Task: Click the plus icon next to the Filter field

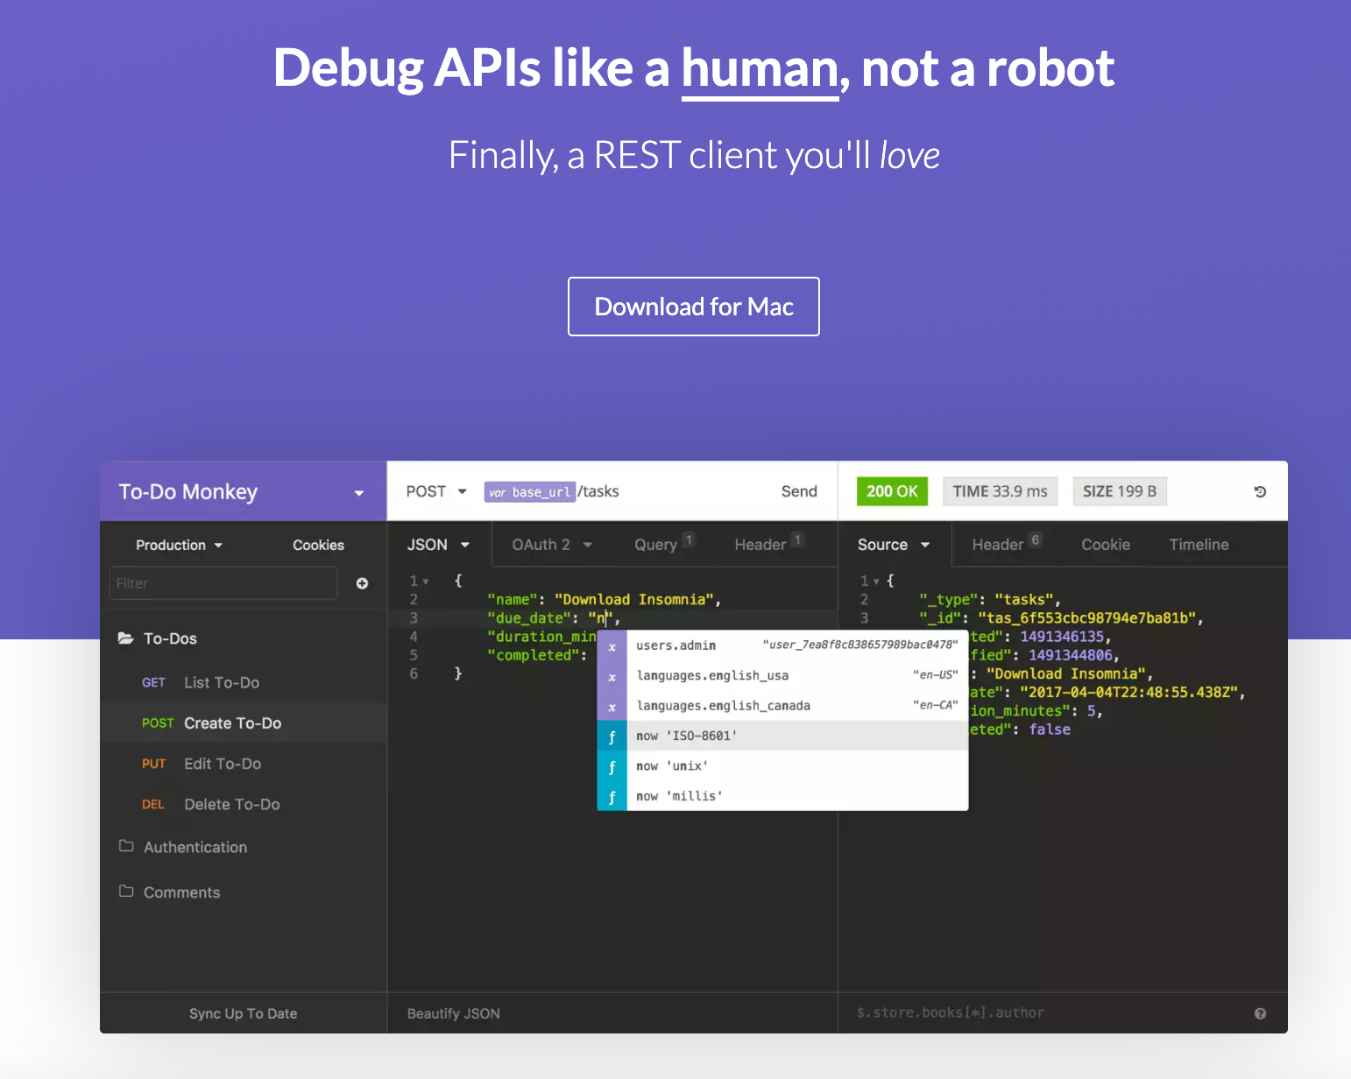Action: tap(362, 583)
